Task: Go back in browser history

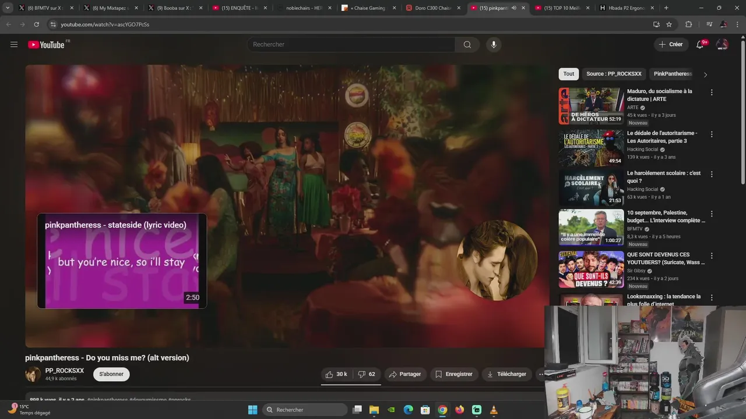Action: click(8, 24)
